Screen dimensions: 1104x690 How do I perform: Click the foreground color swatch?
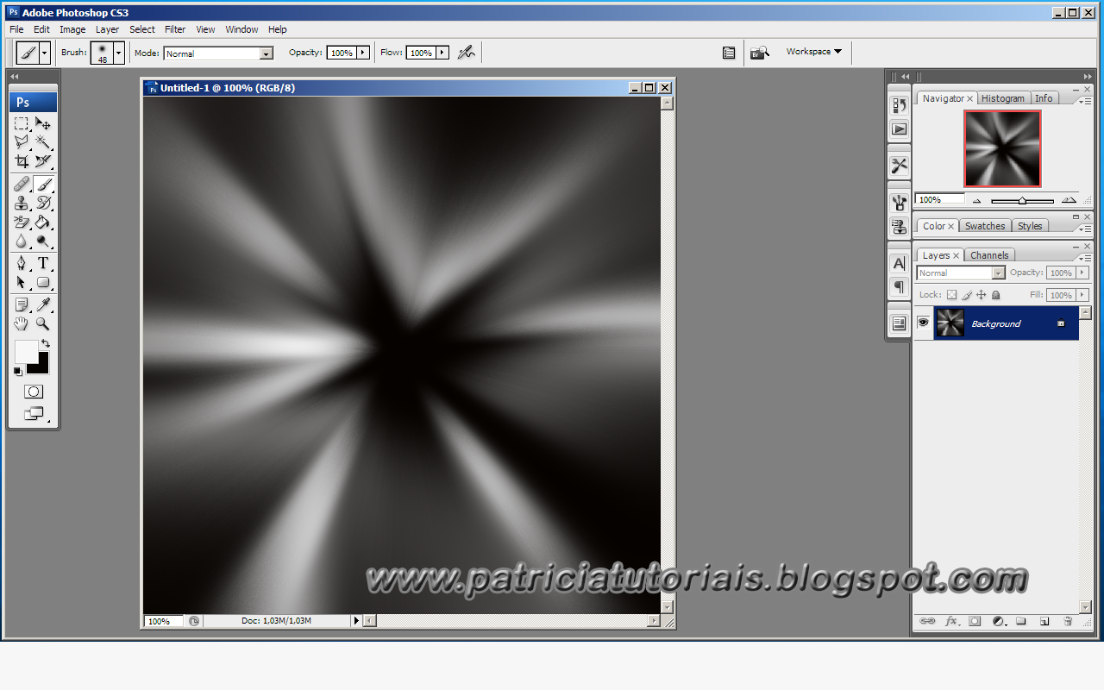(25, 350)
